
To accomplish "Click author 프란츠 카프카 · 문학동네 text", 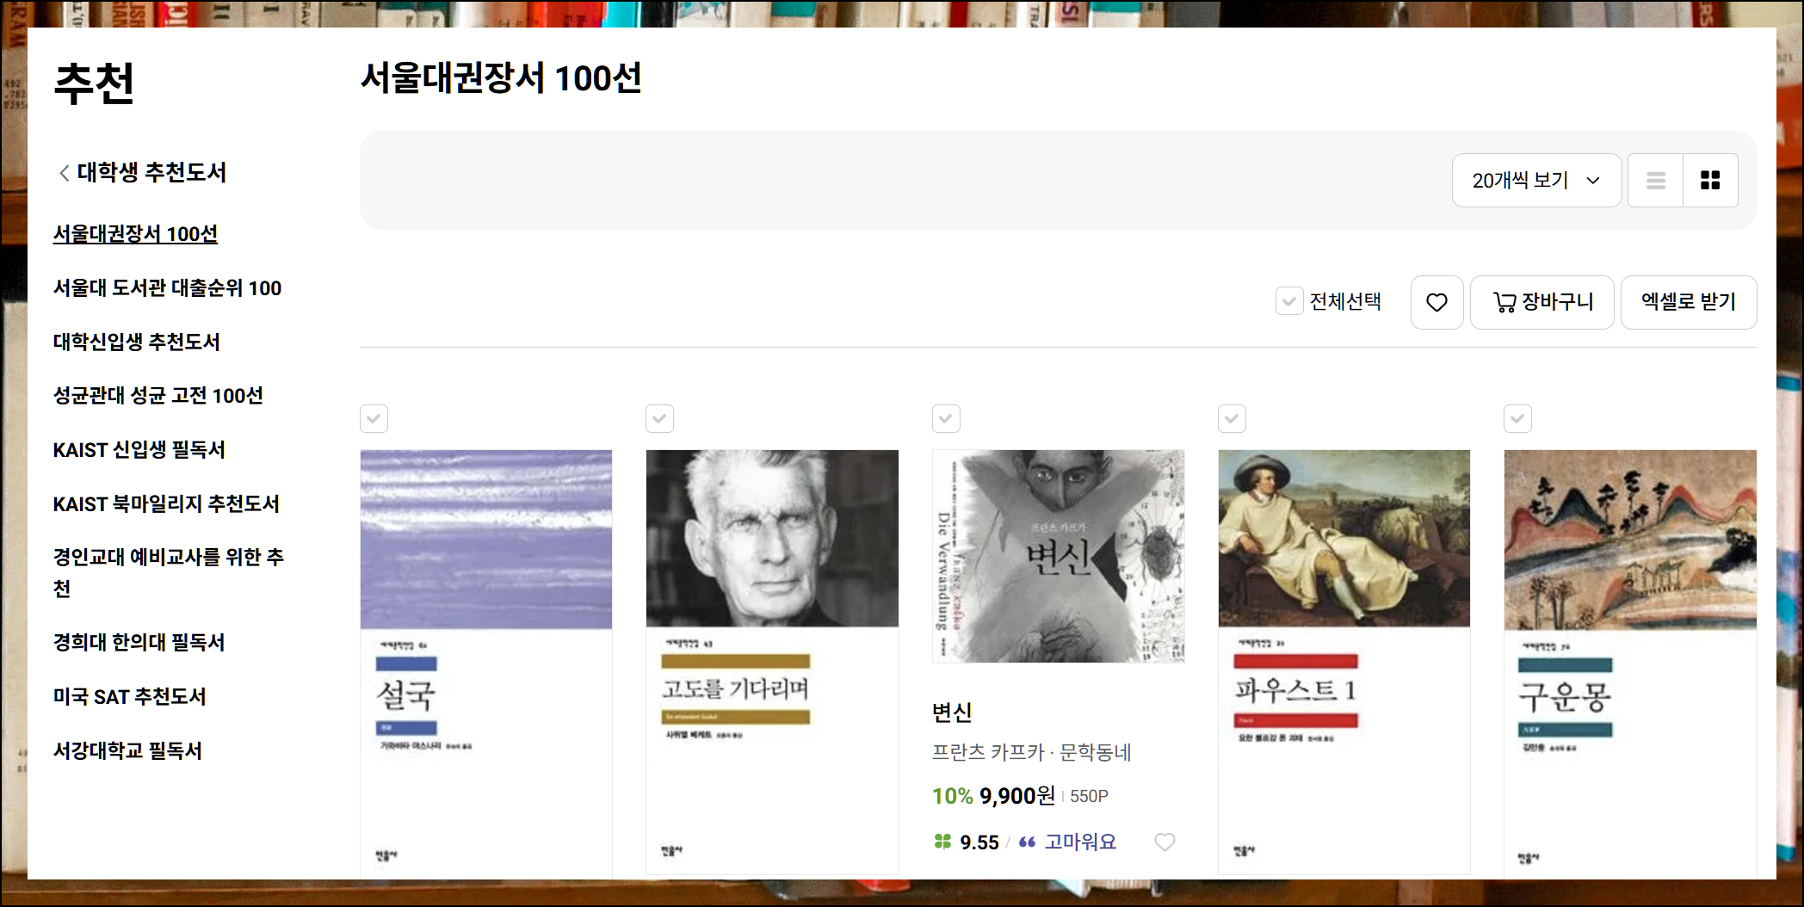I will coord(1031,753).
